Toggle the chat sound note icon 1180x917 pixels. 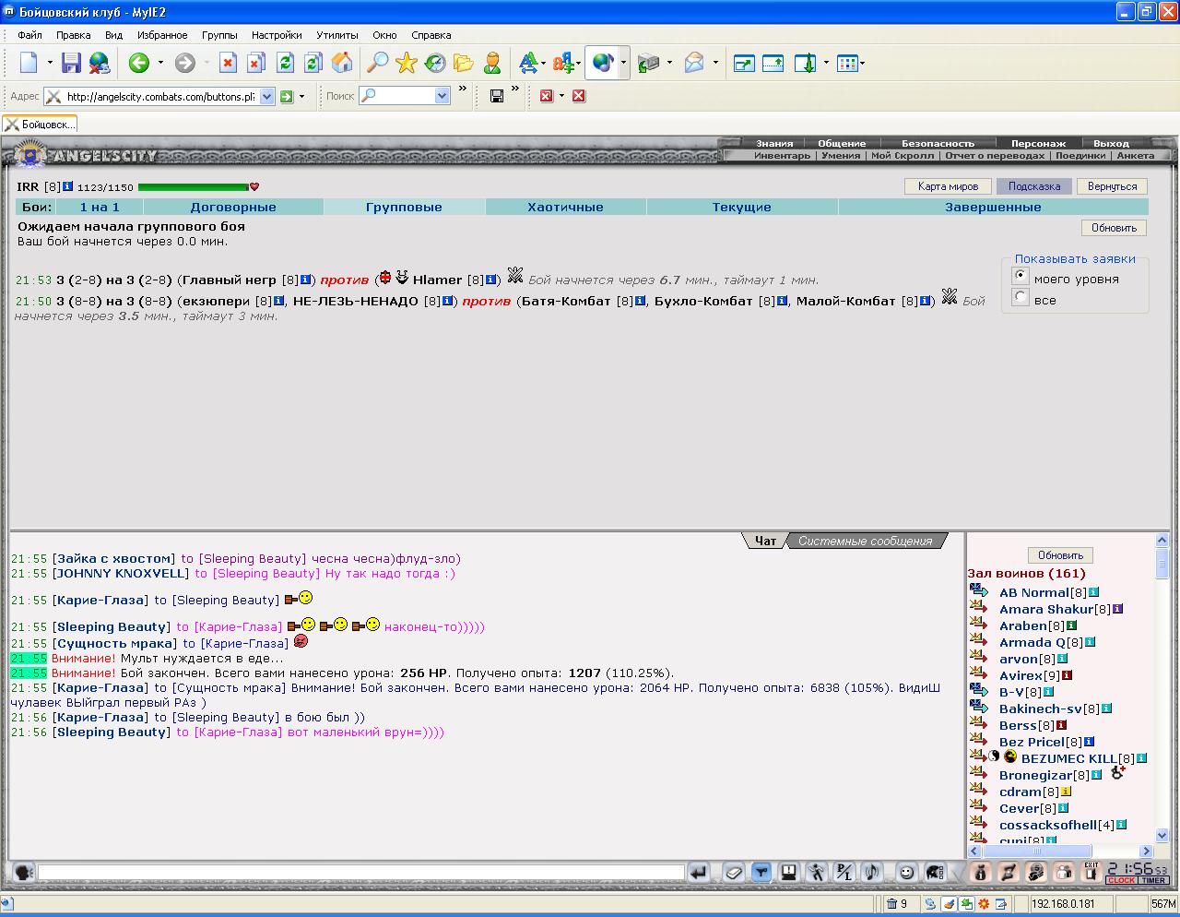coord(871,872)
